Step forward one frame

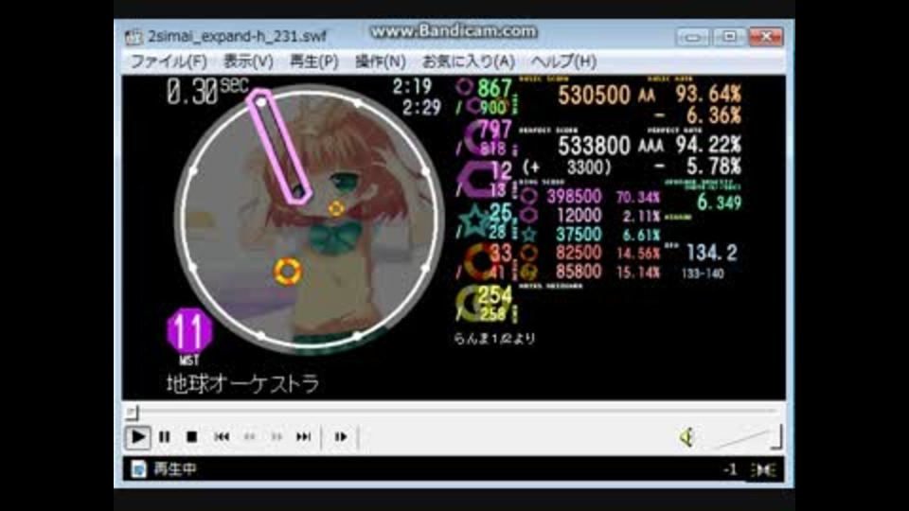(x=341, y=437)
